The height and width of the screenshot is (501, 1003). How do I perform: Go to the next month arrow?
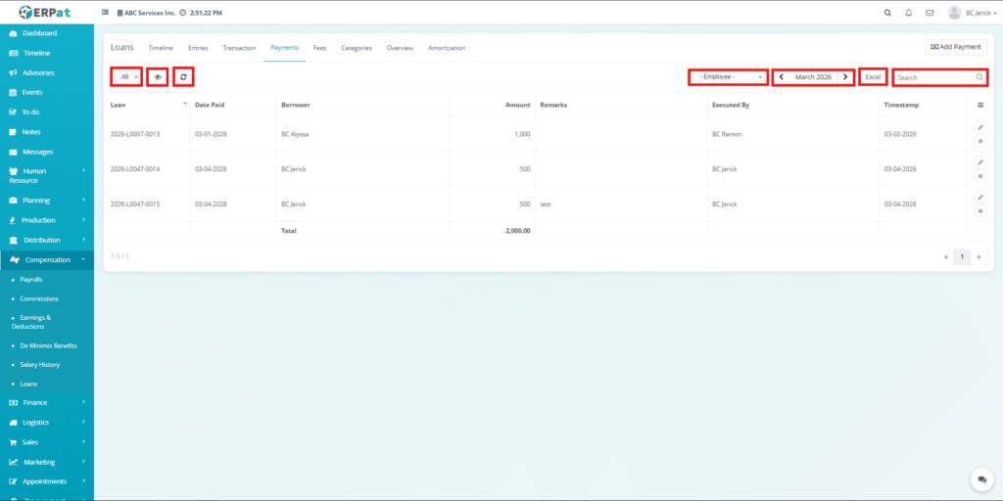[846, 76]
